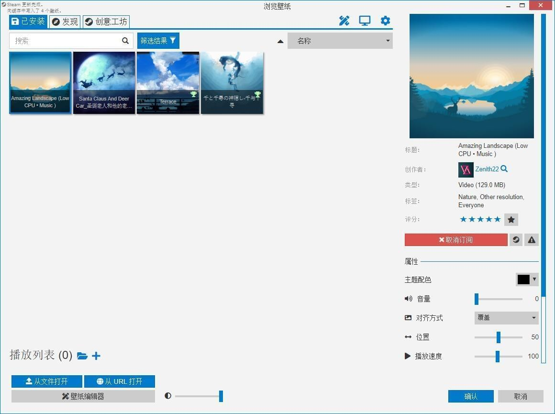Confirm with 确认 button
Screen dimensions: 555x414
pyautogui.click(x=471, y=396)
